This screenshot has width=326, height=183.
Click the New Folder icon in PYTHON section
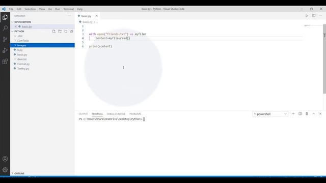[60, 32]
